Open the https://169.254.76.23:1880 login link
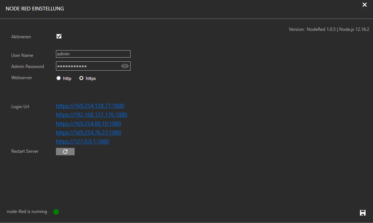This screenshot has width=373, height=223. pyautogui.click(x=88, y=133)
